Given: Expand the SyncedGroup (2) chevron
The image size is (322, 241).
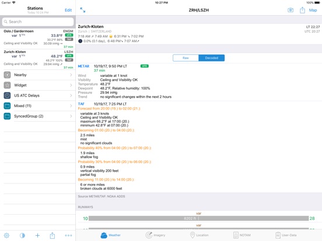Looking at the screenshot, I should pos(71,116).
